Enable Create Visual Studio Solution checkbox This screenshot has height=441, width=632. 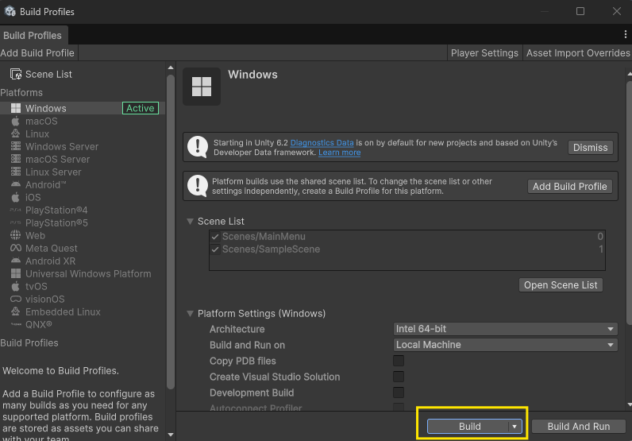(x=399, y=377)
